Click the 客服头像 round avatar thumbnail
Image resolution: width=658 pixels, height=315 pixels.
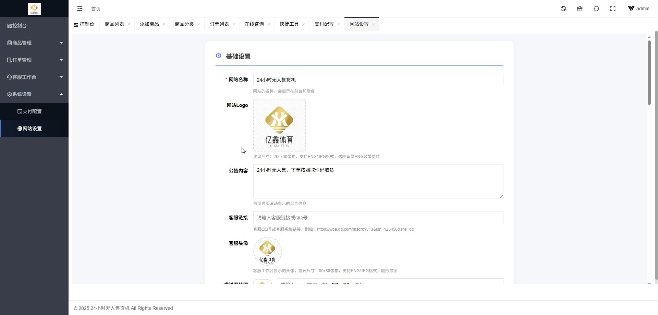point(268,251)
